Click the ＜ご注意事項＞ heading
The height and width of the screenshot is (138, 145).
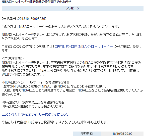coord(13,58)
